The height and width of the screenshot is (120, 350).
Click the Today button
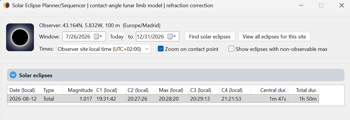(x=117, y=37)
